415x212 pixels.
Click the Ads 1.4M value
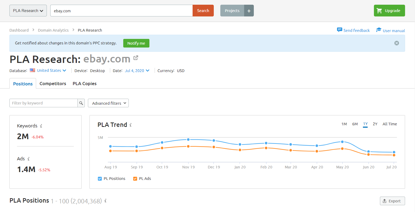26,169
